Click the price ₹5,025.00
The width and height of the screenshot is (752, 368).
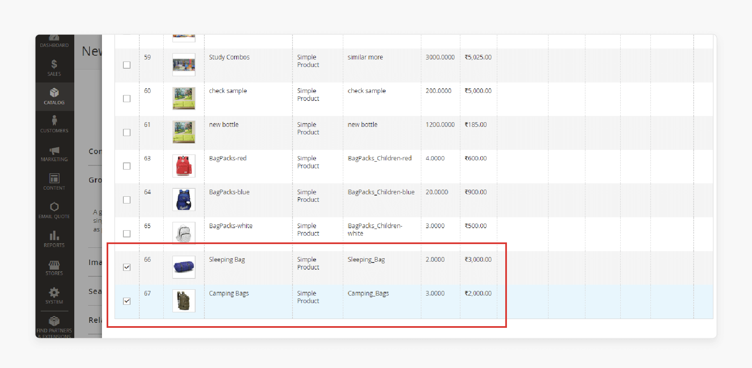(x=478, y=57)
